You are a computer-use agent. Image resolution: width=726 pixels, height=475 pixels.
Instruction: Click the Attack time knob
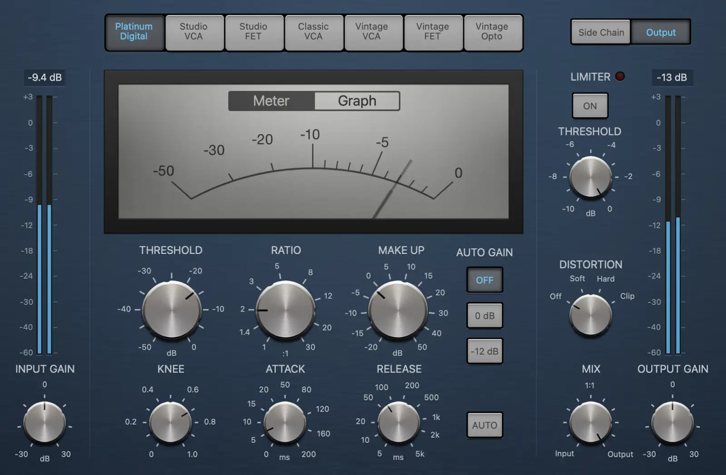(x=285, y=422)
